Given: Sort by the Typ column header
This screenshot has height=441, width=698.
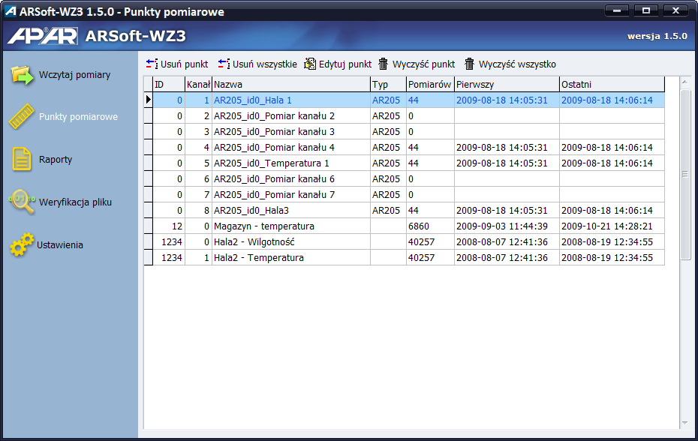Looking at the screenshot, I should click(388, 84).
